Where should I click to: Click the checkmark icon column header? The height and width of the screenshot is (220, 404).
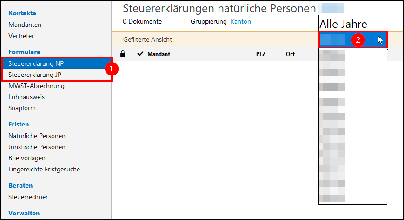[x=140, y=54]
